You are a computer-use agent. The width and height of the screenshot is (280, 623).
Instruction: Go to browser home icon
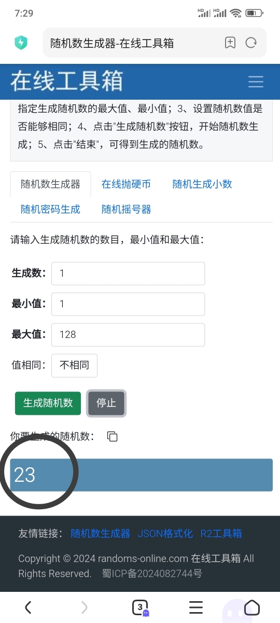click(252, 607)
